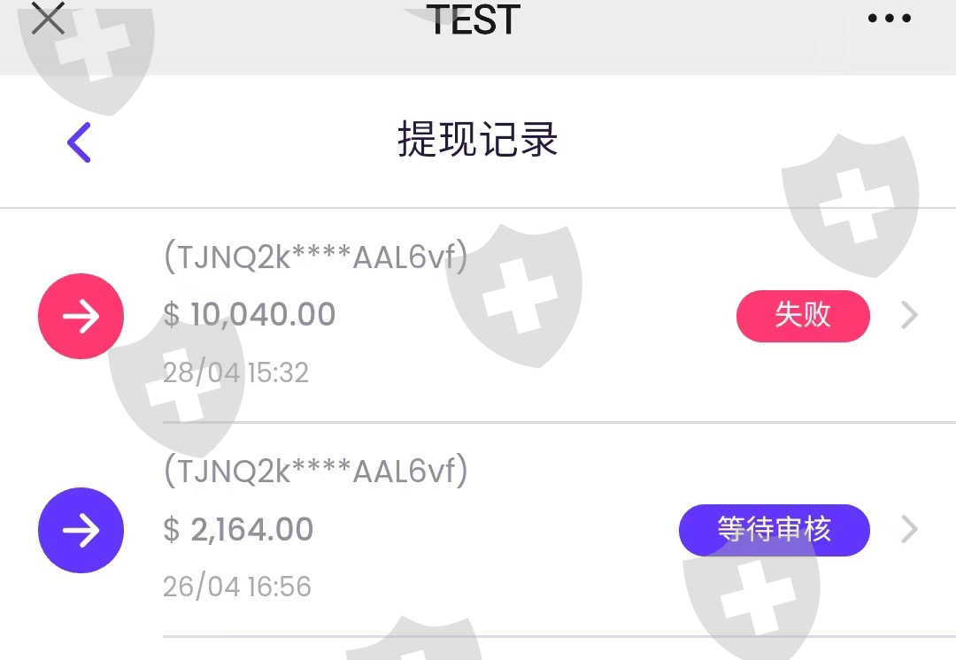The image size is (956, 660).
Task: Open the wallet address above the $2,164.00 amount
Action: pos(315,472)
